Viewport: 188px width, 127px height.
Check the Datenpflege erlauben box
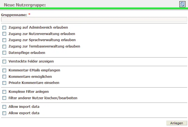click(x=4, y=53)
